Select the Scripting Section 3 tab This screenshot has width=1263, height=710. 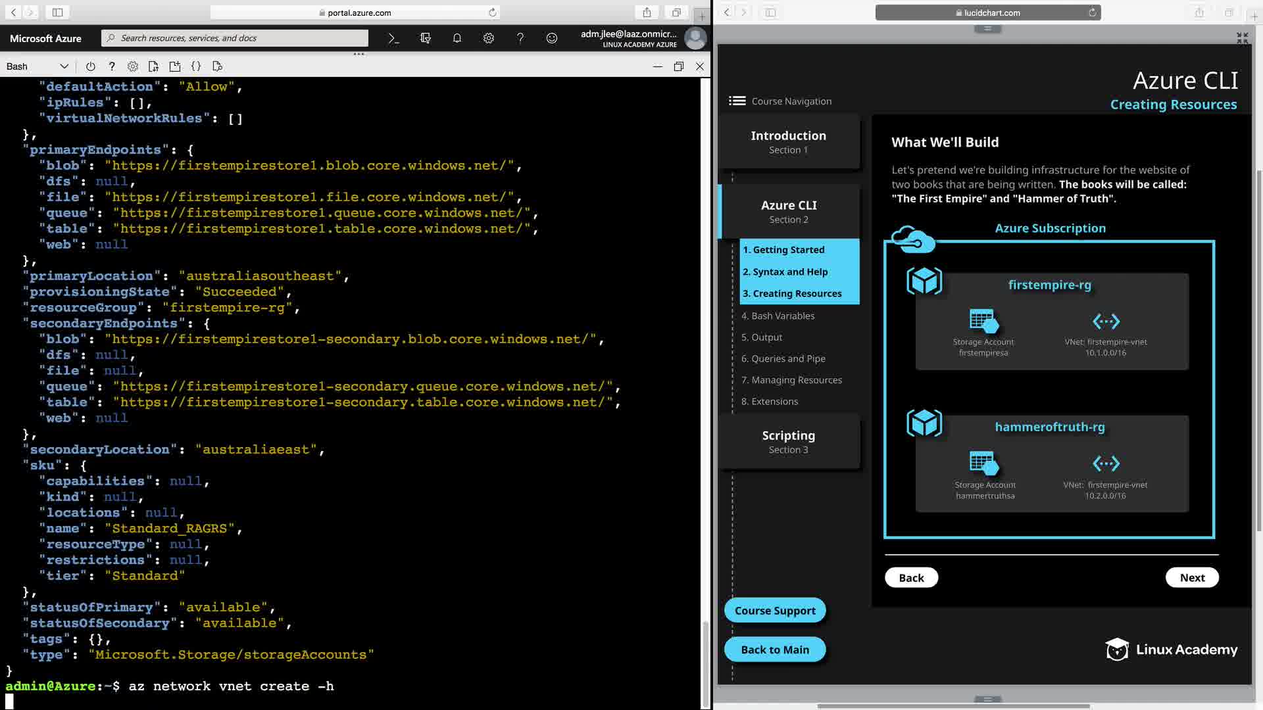(788, 441)
